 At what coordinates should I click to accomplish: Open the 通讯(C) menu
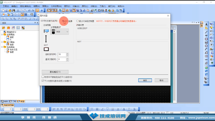pos(85,6)
